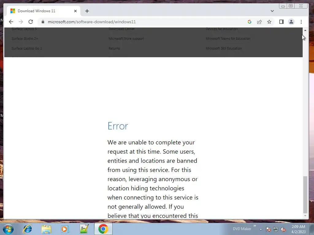Screen dimensions: 314x235
Task: Open Microsoft Store support link
Action: click(x=126, y=39)
